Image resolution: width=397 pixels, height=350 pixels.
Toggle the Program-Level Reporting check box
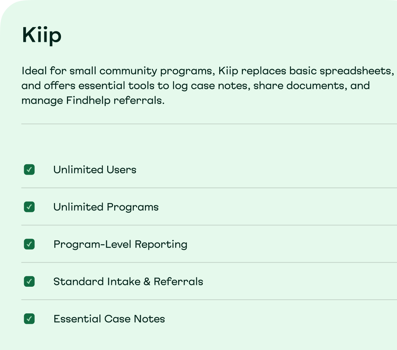coord(29,244)
